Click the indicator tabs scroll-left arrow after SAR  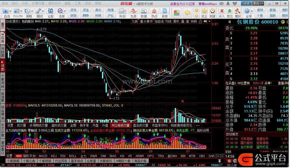tap(218, 156)
